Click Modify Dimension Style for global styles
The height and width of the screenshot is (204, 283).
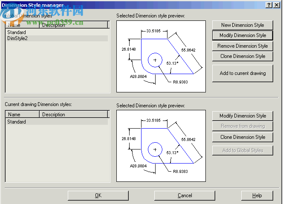[x=243, y=35]
